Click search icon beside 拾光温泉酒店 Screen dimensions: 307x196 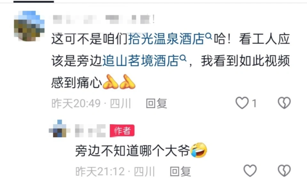click(208, 36)
